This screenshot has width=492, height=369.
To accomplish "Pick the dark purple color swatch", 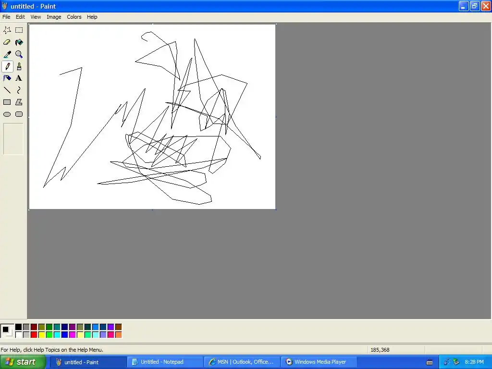I will (x=73, y=327).
